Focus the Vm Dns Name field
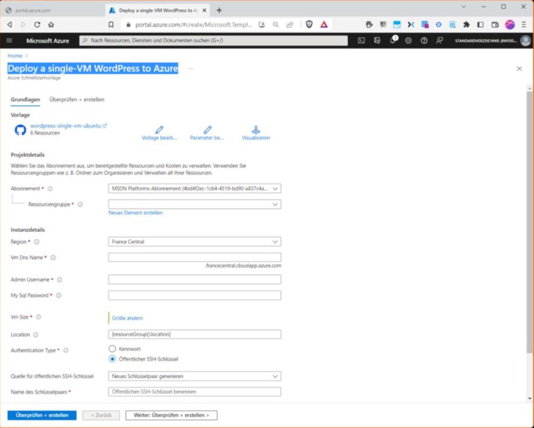The image size is (534, 428). tap(195, 258)
